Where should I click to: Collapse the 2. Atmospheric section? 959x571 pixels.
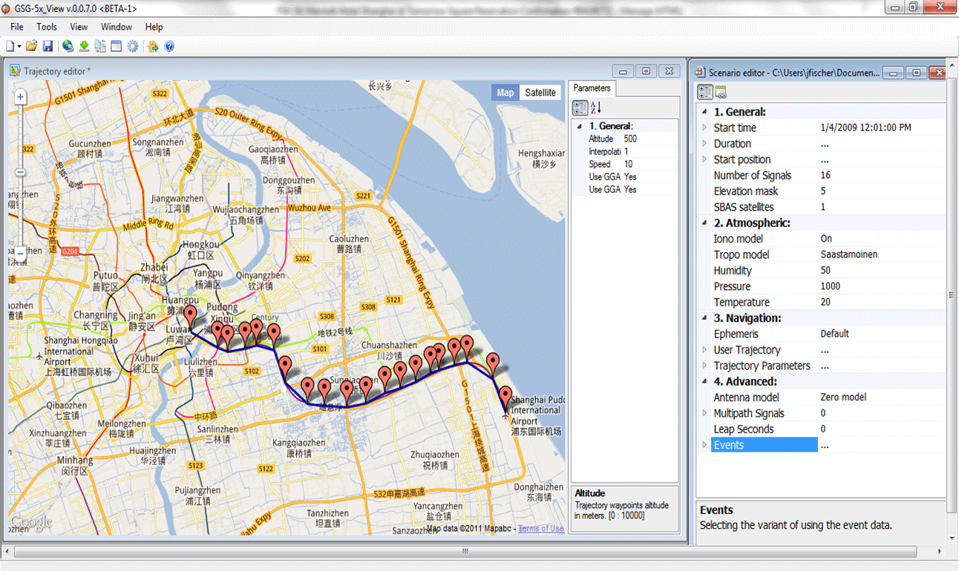tap(704, 223)
